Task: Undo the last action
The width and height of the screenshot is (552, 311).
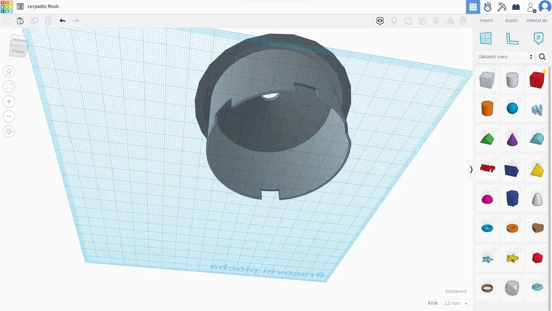Action: tap(63, 21)
